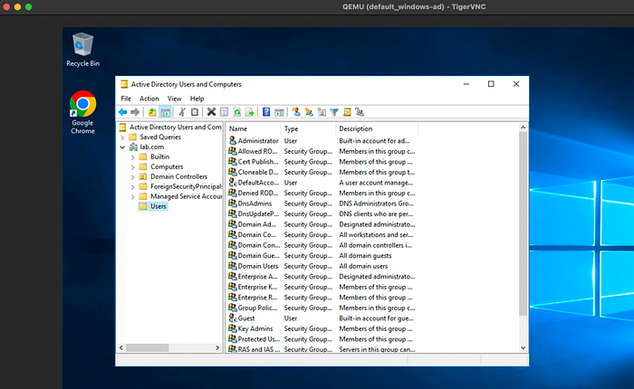This screenshot has width=634, height=389.
Task: Select the 'Domain Gue...' group row
Action: [322, 255]
